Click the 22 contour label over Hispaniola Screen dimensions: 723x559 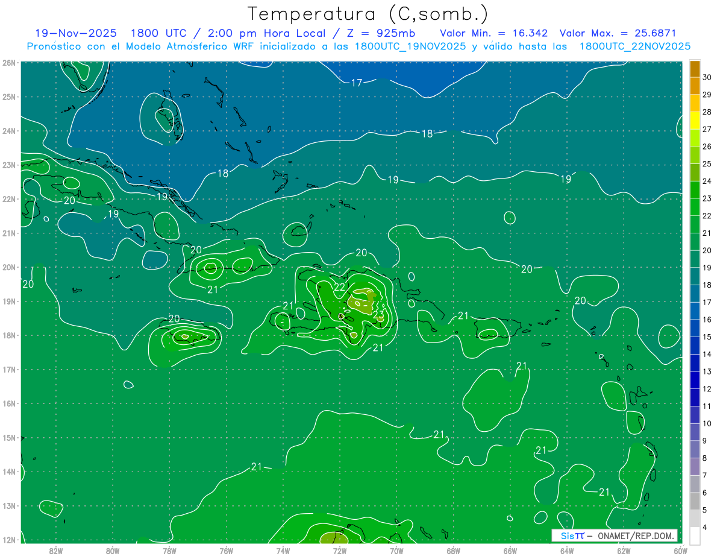340,287
